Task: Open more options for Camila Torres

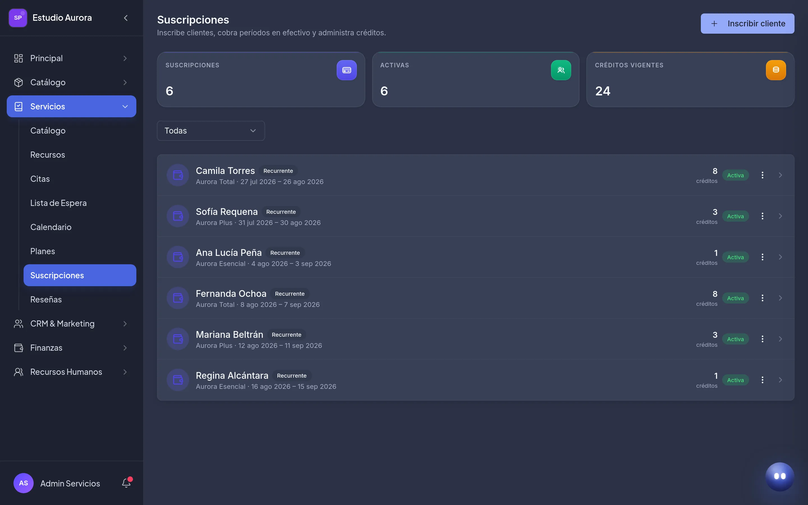Action: [x=762, y=175]
